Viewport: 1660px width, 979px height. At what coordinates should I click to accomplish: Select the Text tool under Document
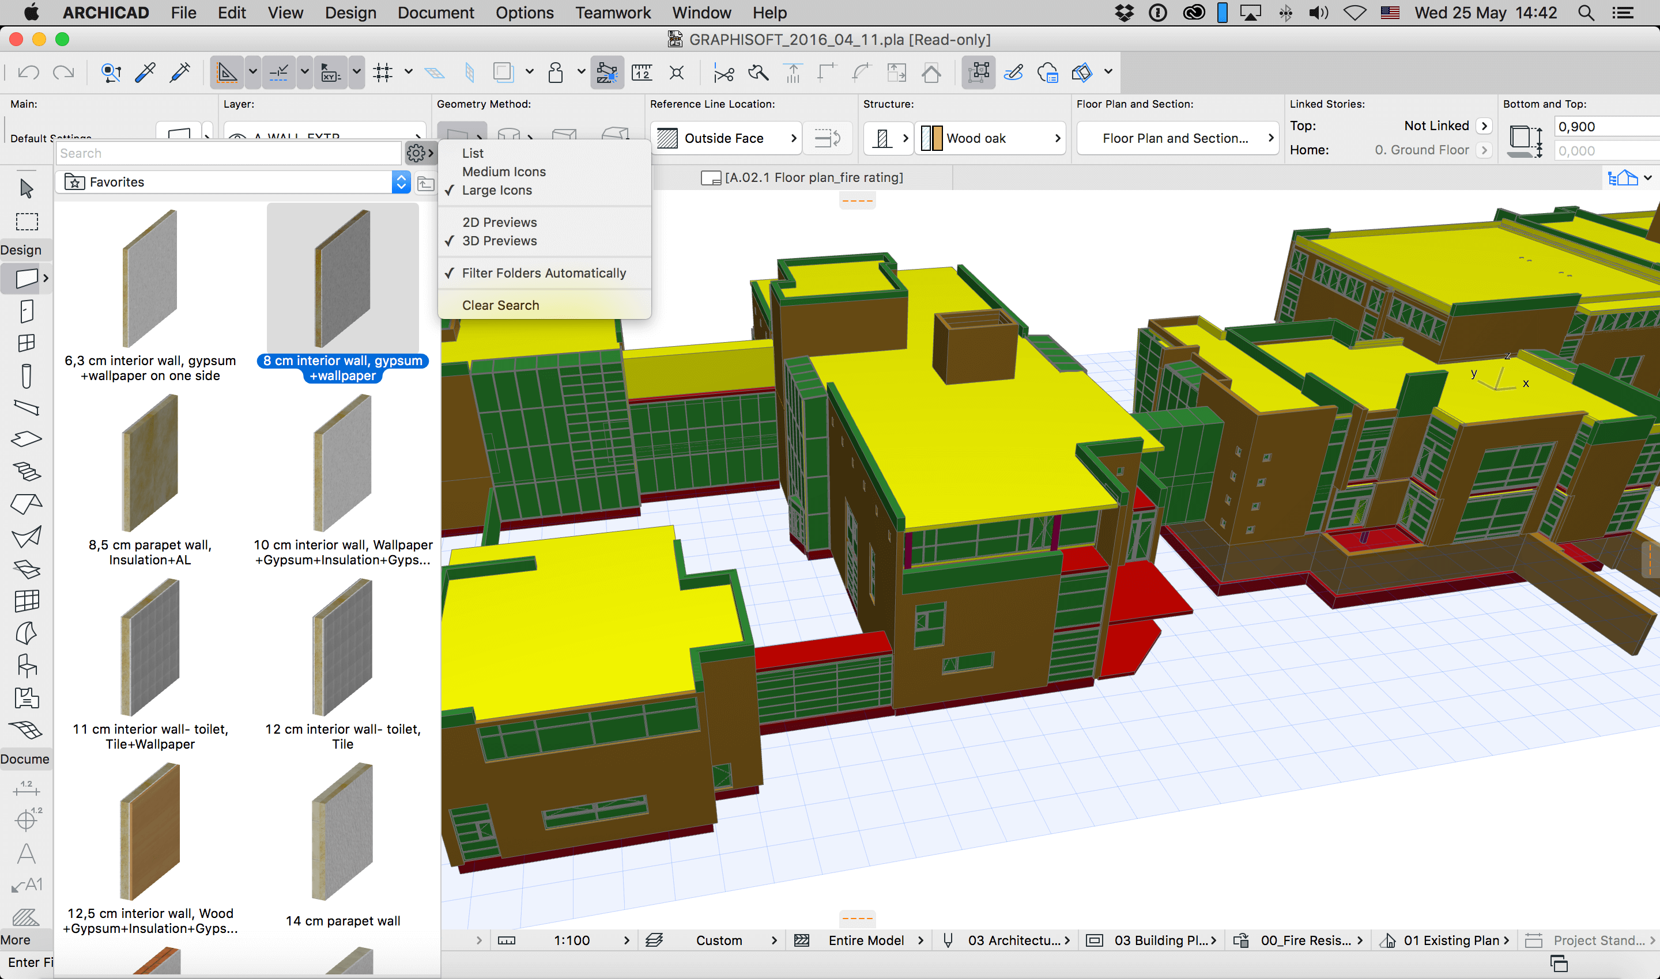(x=27, y=853)
